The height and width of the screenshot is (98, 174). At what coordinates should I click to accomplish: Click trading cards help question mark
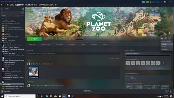137,73
